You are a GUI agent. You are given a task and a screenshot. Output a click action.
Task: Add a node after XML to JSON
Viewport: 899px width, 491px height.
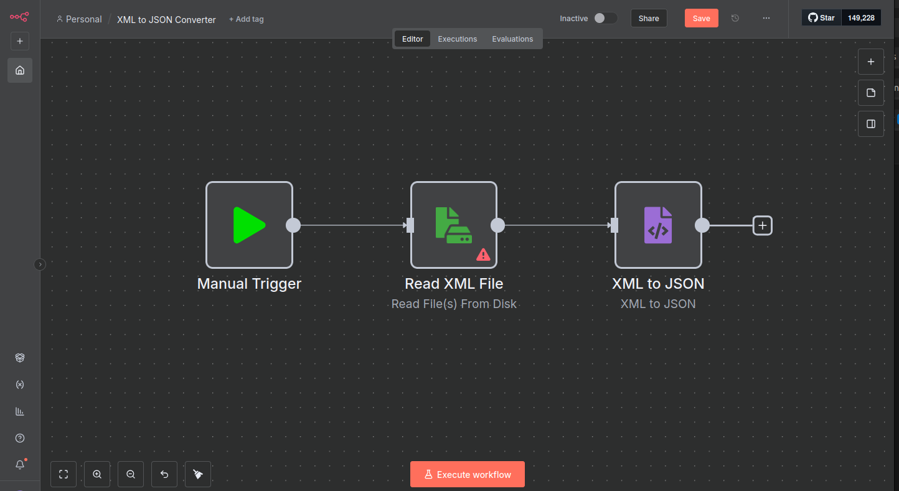763,225
